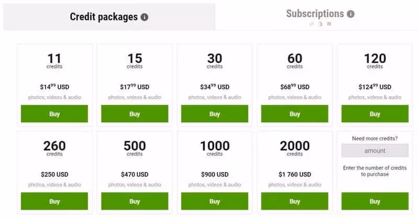The image size is (419, 218).
Task: Click the custom credits amount field
Action: 375,151
